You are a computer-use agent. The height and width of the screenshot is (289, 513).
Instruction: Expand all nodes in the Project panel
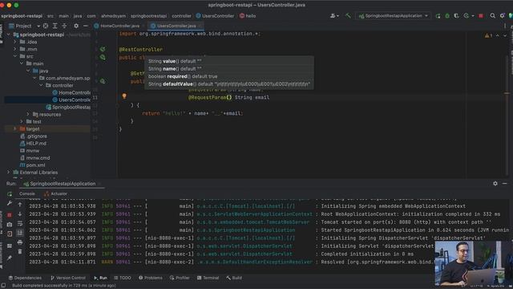(55, 26)
